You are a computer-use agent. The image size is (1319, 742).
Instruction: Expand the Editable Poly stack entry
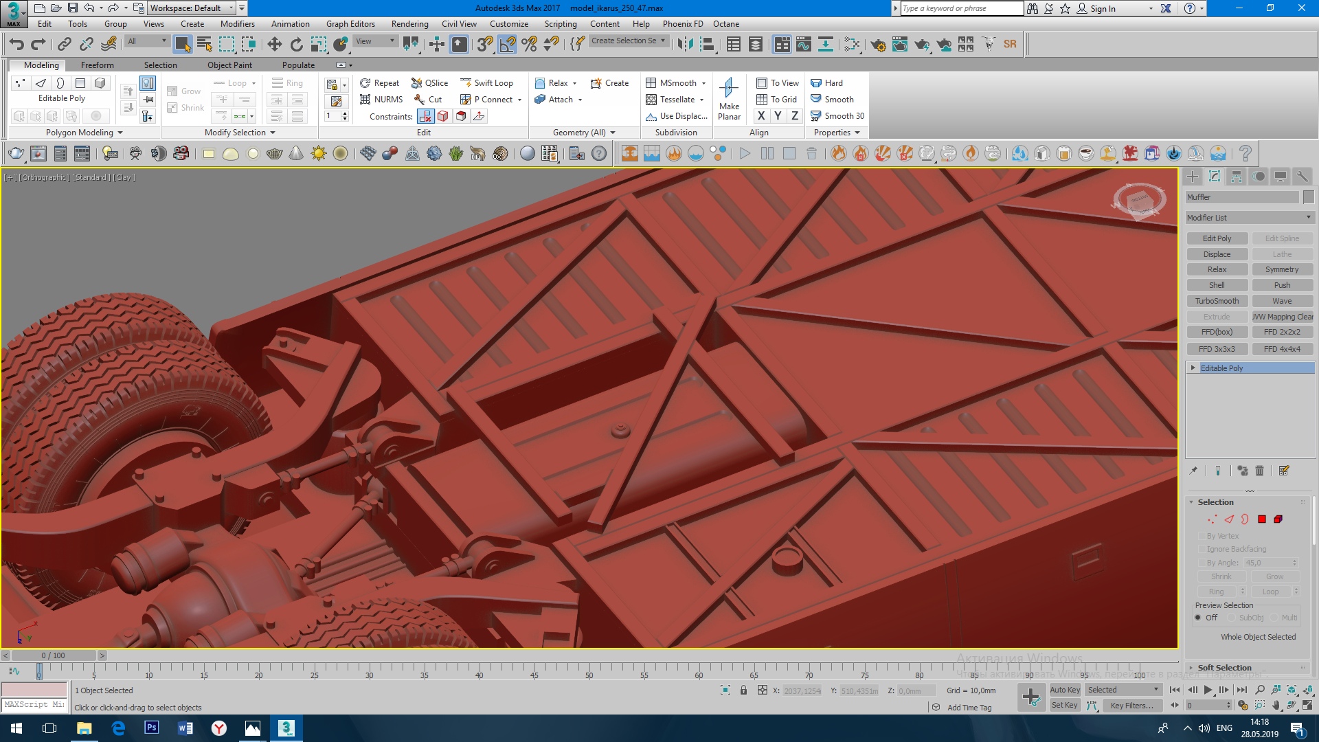pyautogui.click(x=1193, y=368)
